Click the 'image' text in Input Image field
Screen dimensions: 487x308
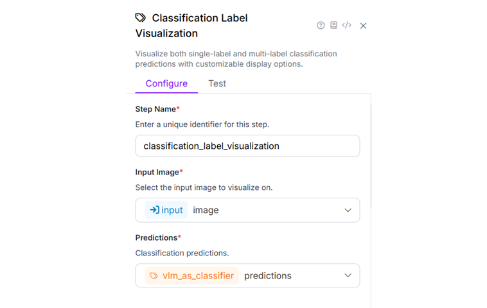tap(206, 210)
